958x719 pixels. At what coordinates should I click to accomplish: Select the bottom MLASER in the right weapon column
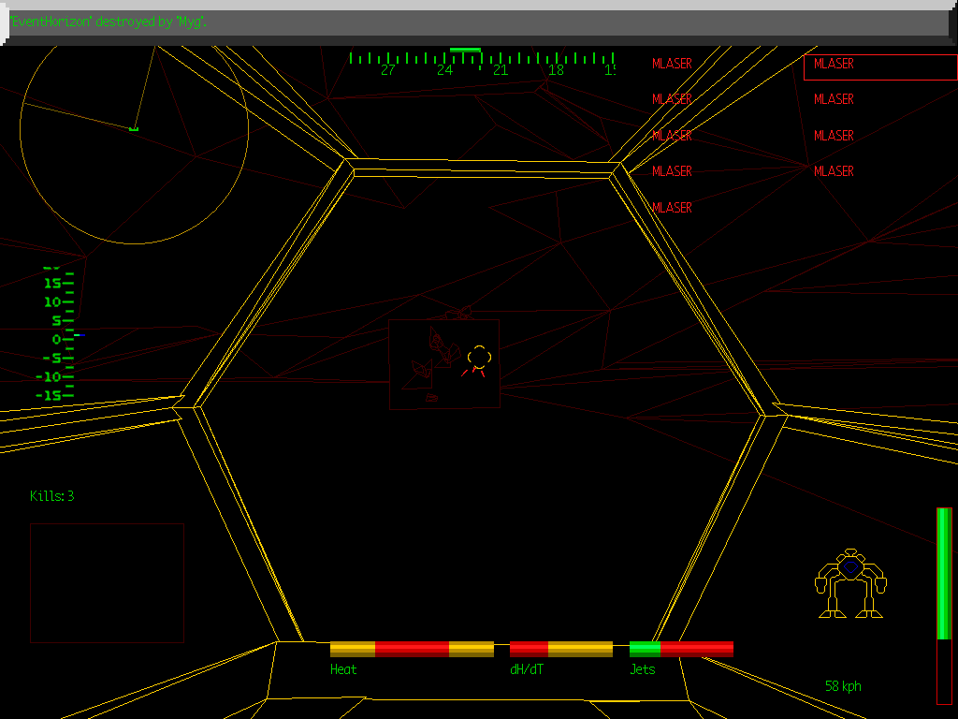(x=834, y=171)
